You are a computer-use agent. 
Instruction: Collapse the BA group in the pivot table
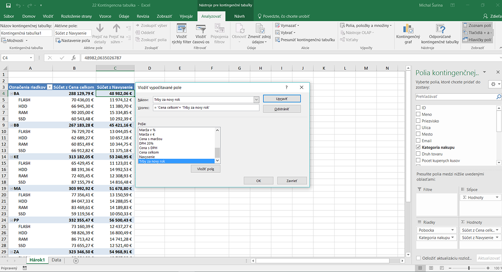point(11,94)
